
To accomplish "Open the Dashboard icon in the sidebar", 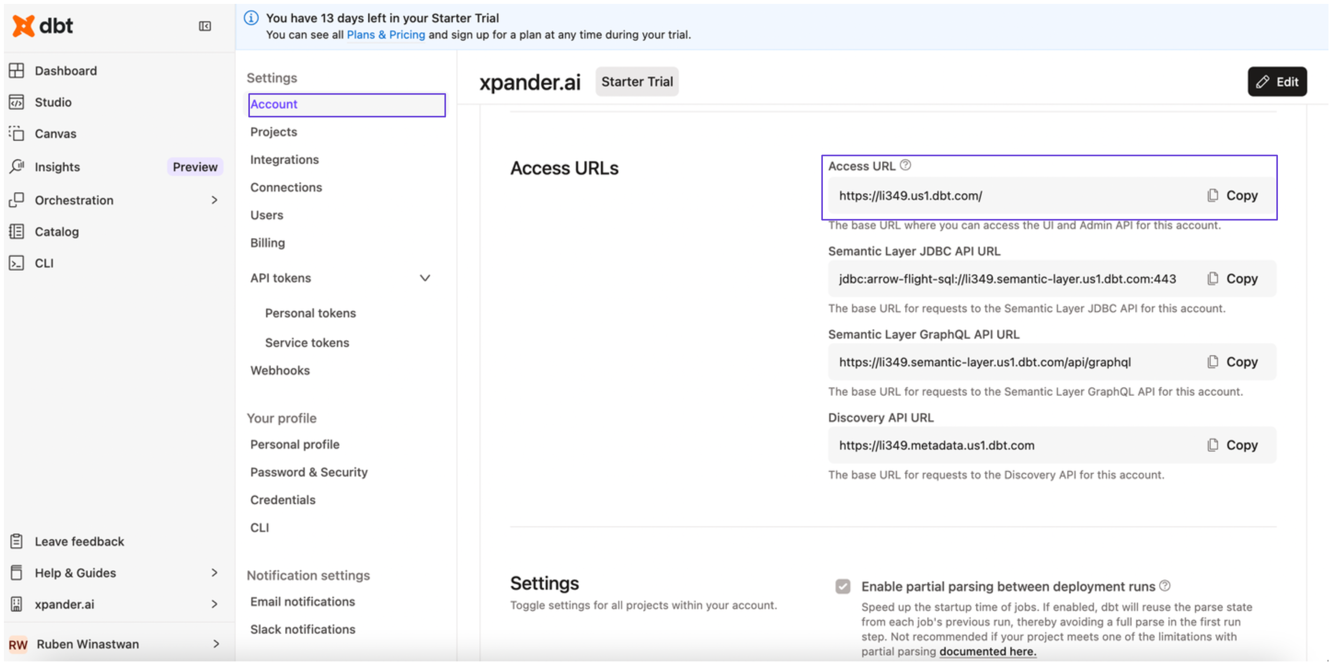I will pos(17,70).
